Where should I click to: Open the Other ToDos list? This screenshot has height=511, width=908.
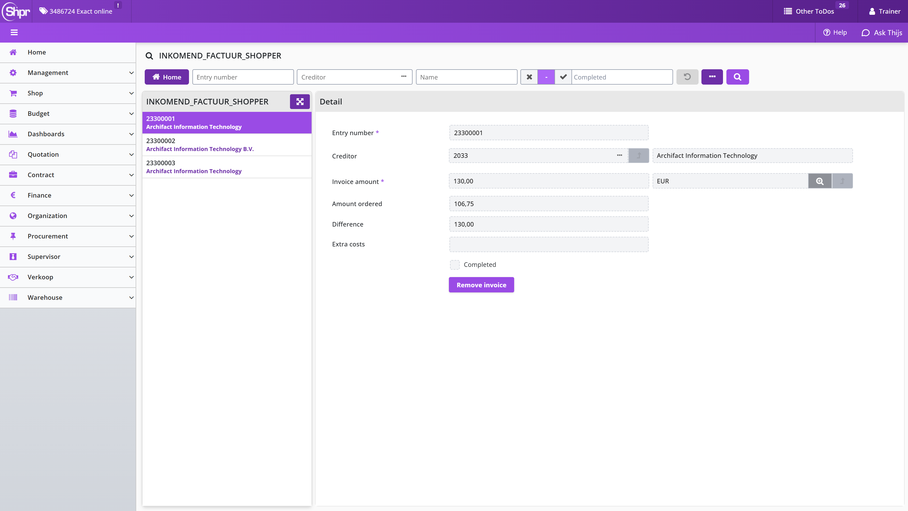point(815,11)
